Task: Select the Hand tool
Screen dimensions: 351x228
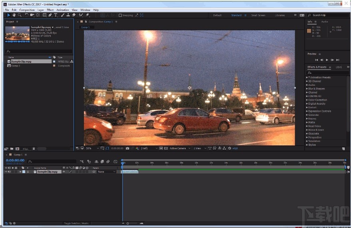Action: coord(14,15)
